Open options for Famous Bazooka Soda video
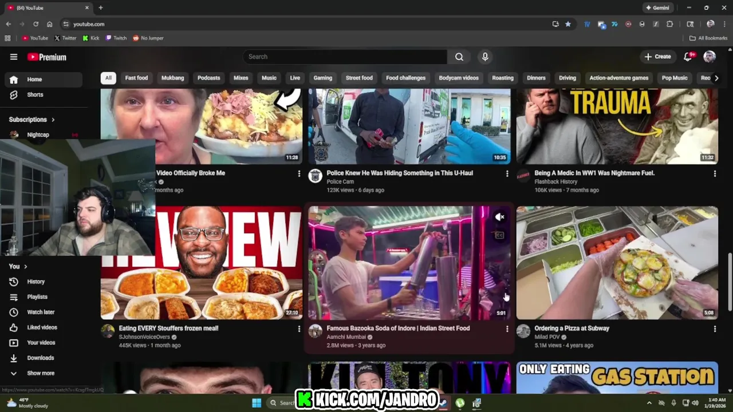The image size is (733, 412). 507,329
